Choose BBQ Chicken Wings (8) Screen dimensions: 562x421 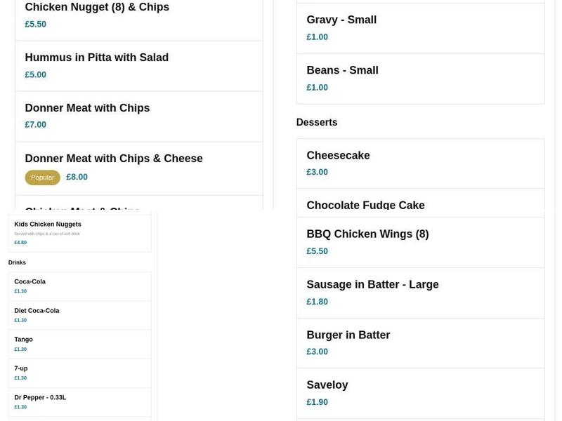[367, 234]
